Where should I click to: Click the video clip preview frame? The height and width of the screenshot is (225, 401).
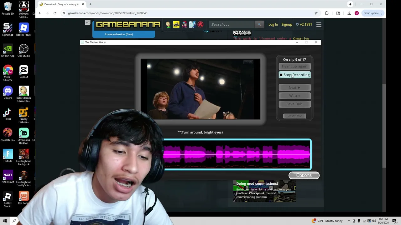[x=200, y=89]
